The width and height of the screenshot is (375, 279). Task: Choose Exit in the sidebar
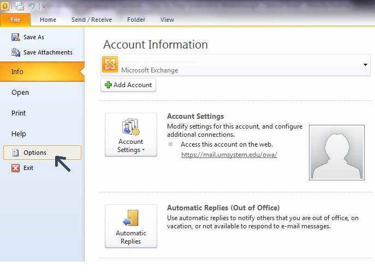[28, 168]
